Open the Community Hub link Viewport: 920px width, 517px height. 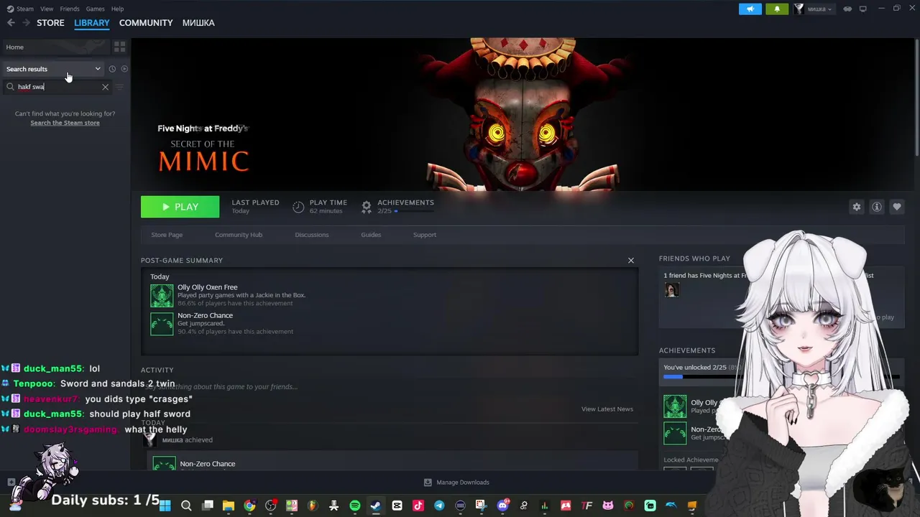pos(239,235)
